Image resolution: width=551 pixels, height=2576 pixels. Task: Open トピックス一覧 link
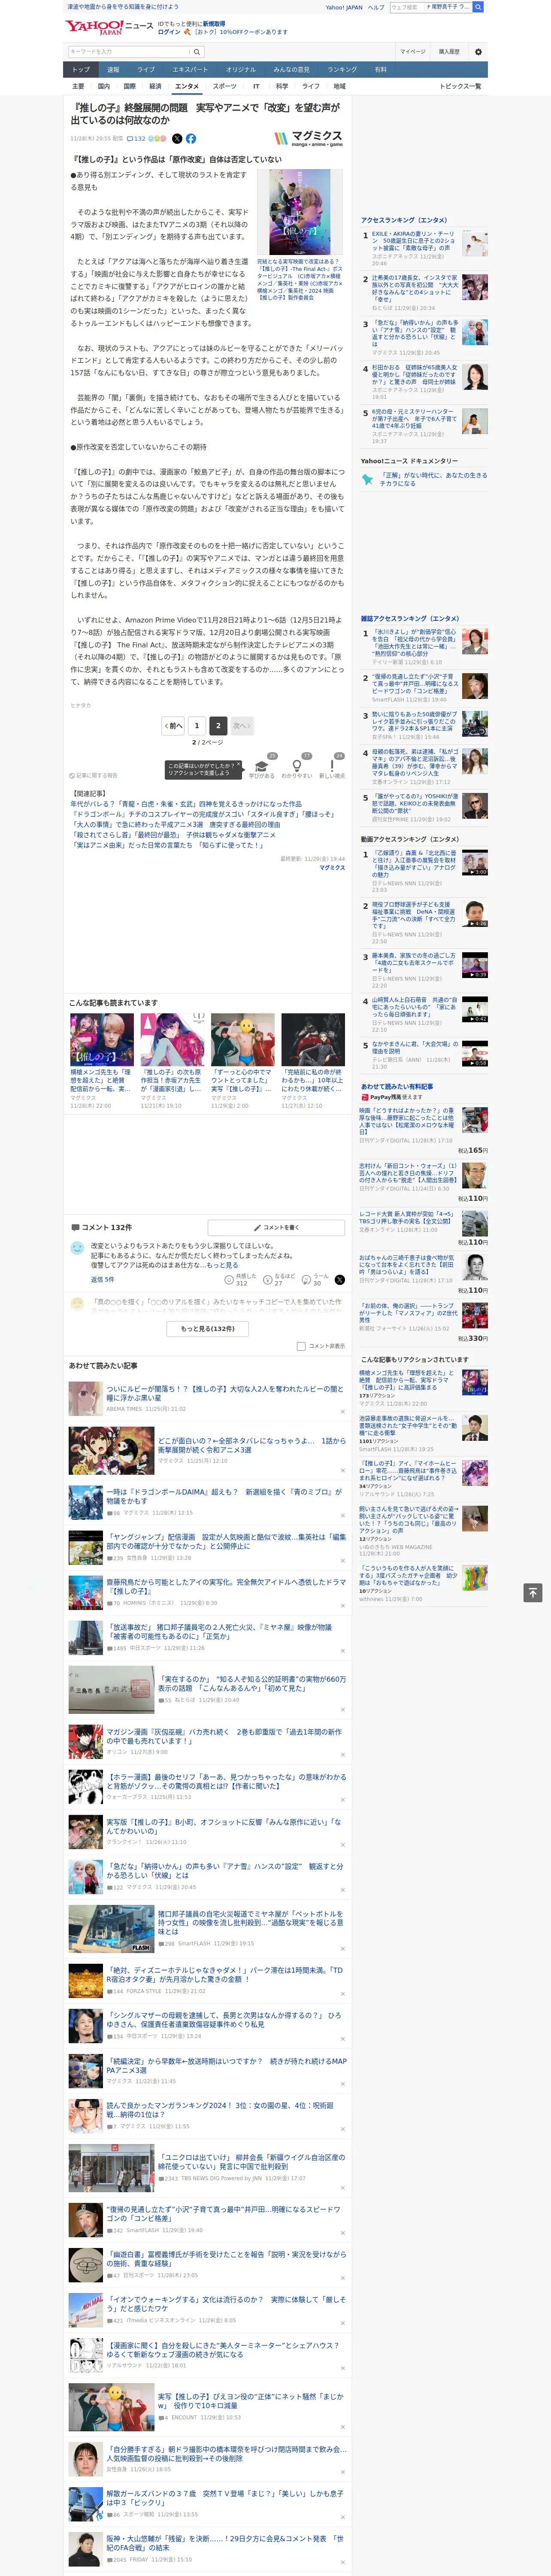[x=460, y=86]
